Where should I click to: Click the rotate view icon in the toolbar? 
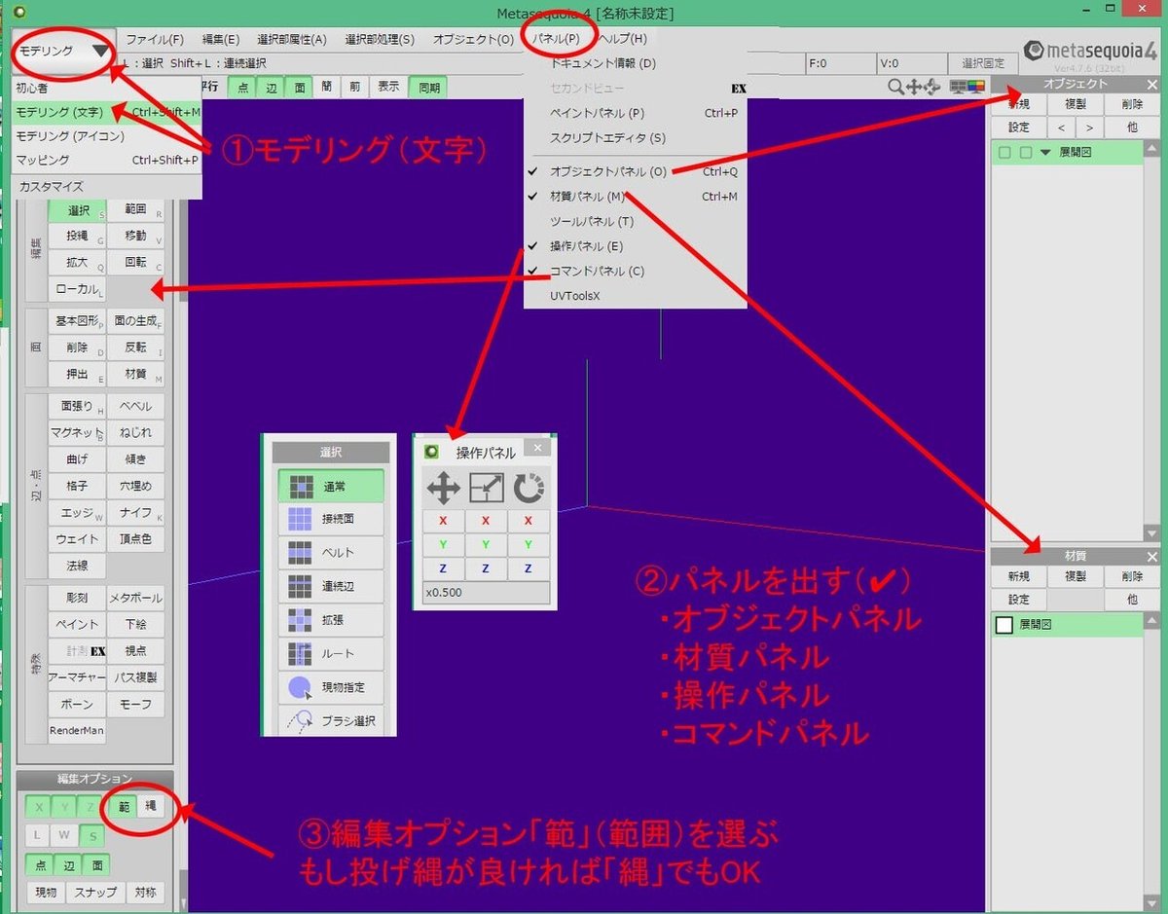click(x=932, y=87)
